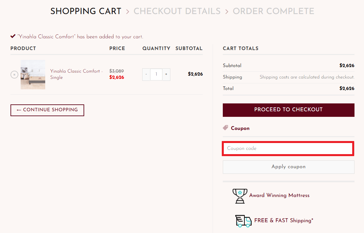This screenshot has height=233, width=364.
Task: Click "Yinahla Classic Comfort" link in notice
Action: point(46,37)
